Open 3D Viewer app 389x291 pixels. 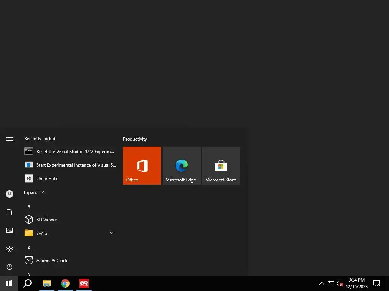70,219
